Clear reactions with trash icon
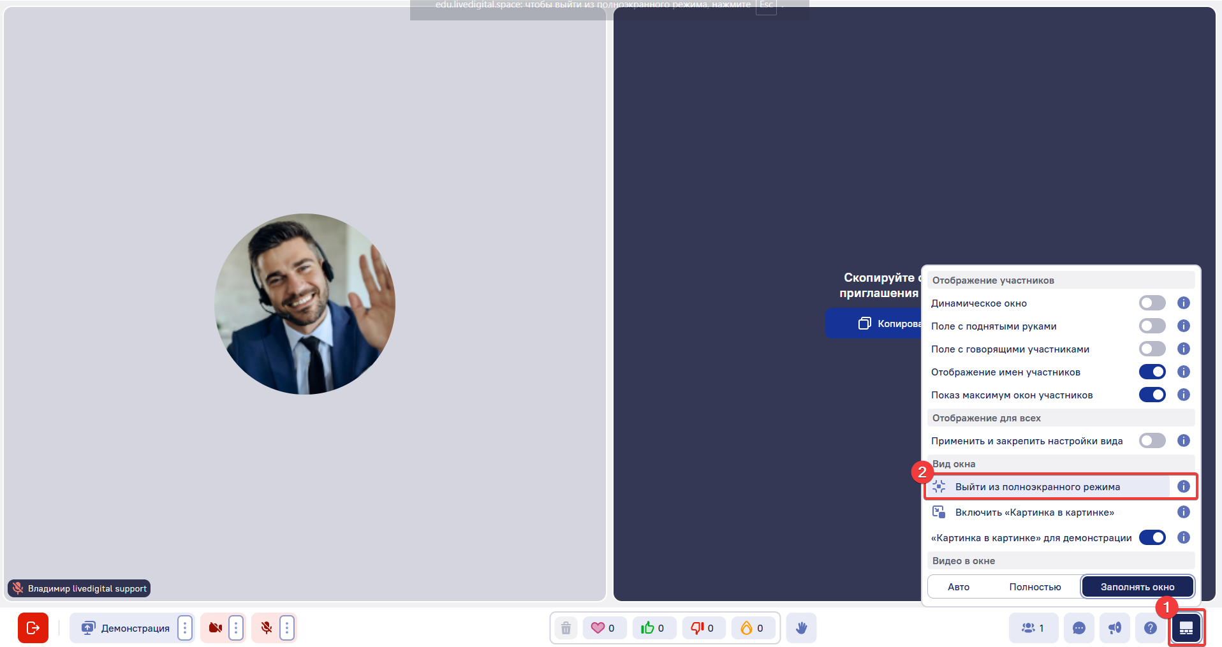This screenshot has width=1222, height=647. 566,628
